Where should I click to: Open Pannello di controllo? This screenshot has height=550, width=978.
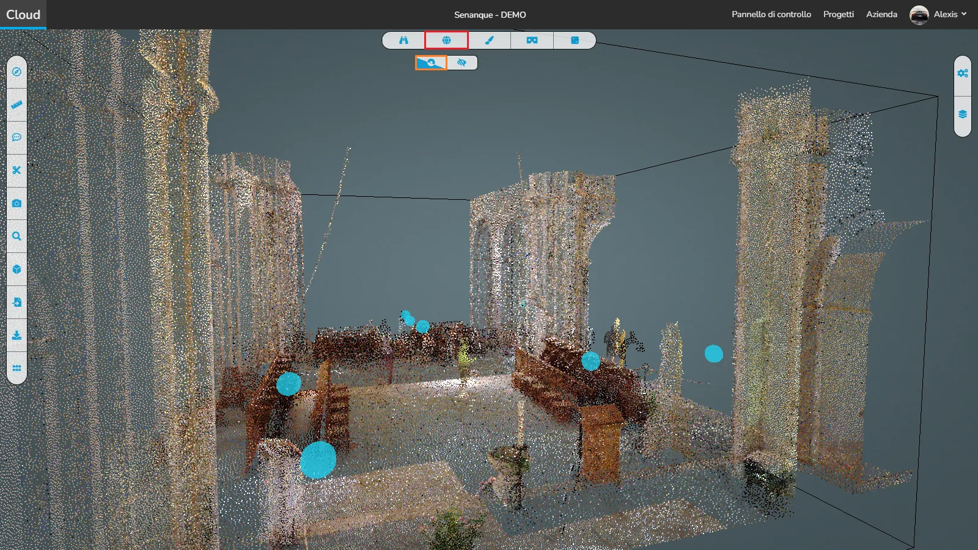point(771,14)
